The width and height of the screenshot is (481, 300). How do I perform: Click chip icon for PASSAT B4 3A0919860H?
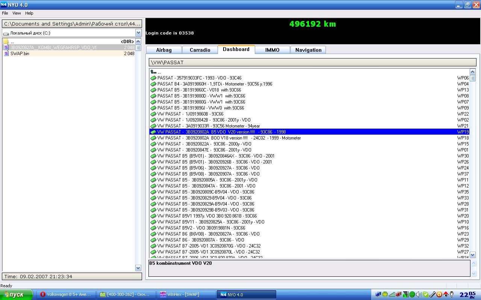pyautogui.click(x=153, y=84)
